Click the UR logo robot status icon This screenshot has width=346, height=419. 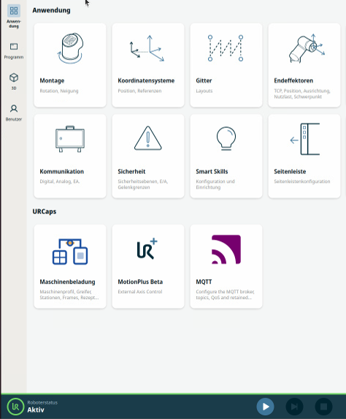tap(15, 407)
